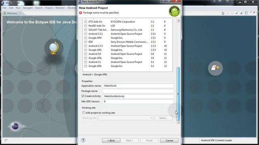Click the enlarge font size icon

242,13
